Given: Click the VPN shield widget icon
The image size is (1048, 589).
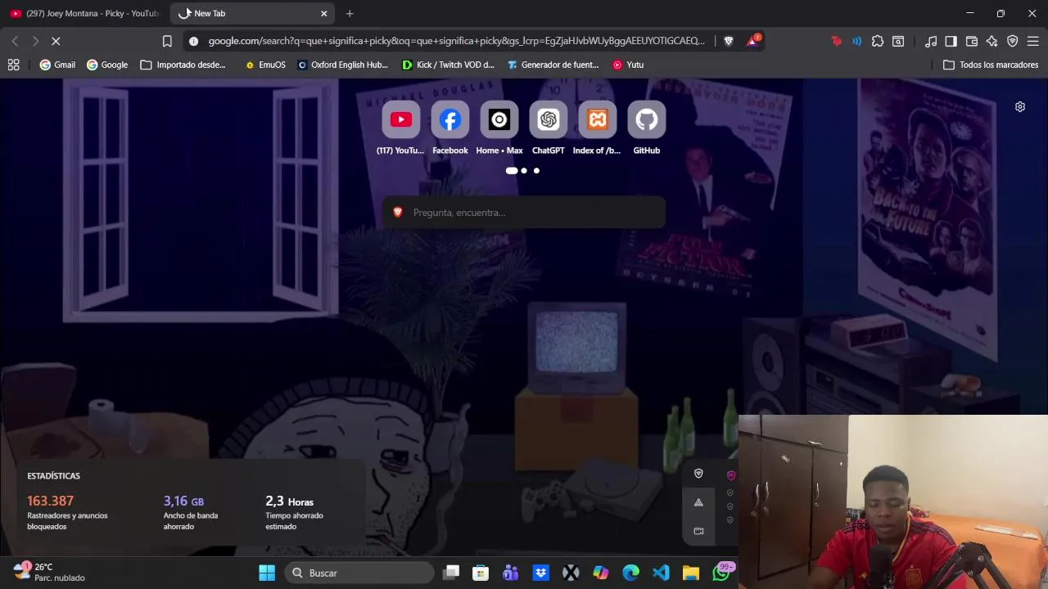Looking at the screenshot, I should pos(698,474).
